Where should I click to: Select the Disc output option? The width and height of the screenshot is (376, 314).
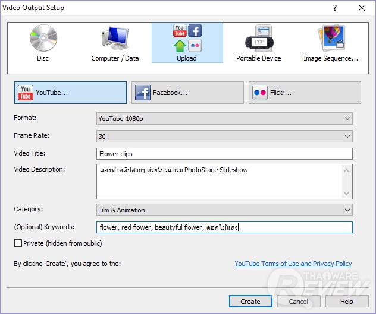coord(43,43)
